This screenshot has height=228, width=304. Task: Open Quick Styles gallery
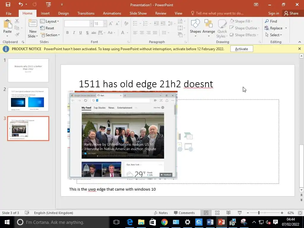(x=222, y=28)
